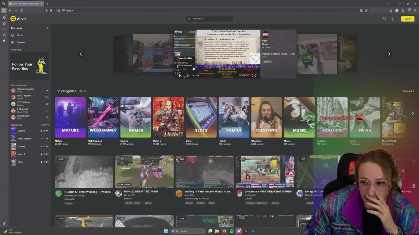419x235 pixels.
Task: Open the SOURCE quality selector on the player
Action: coord(244,75)
